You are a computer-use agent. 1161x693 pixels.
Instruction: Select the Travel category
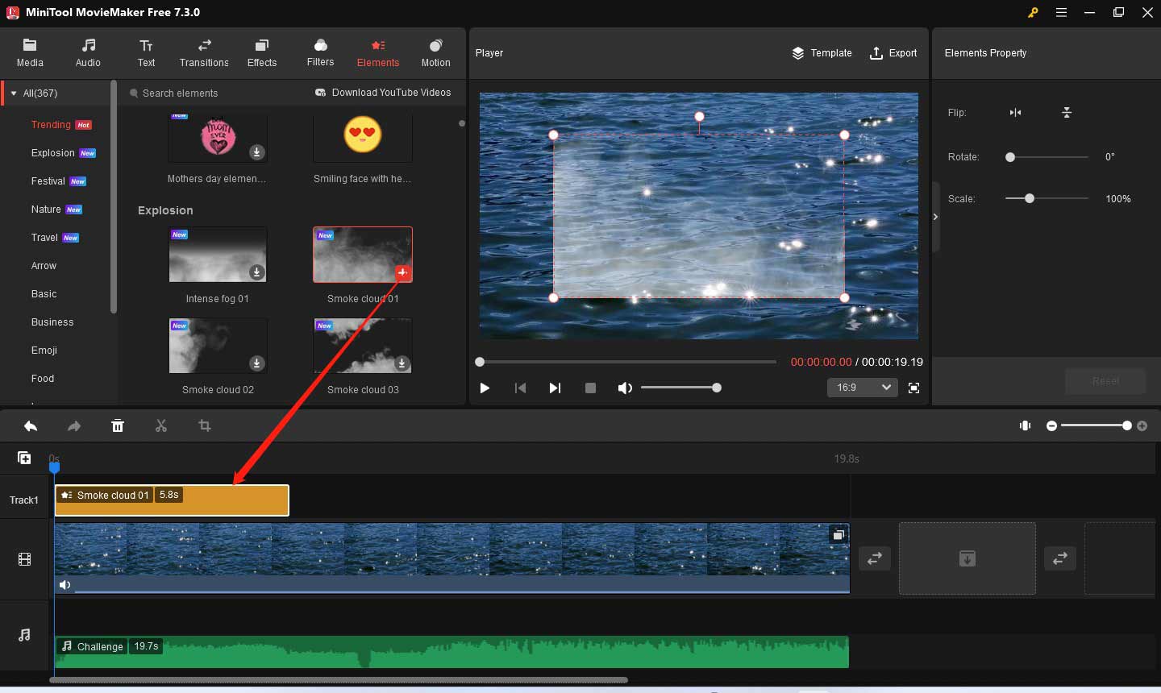pyautogui.click(x=44, y=238)
